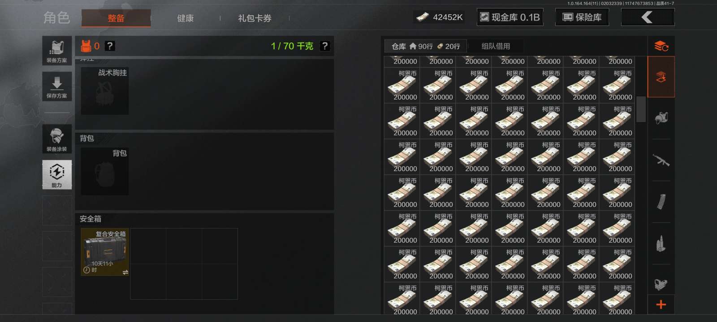Switch to the 健康 tab
This screenshot has width=717, height=322.
185,18
